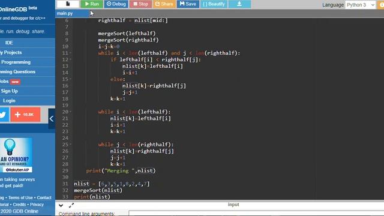The image size is (384, 216).
Task: Click the 'mergeSort(nlist)' line
Action: click(x=98, y=190)
